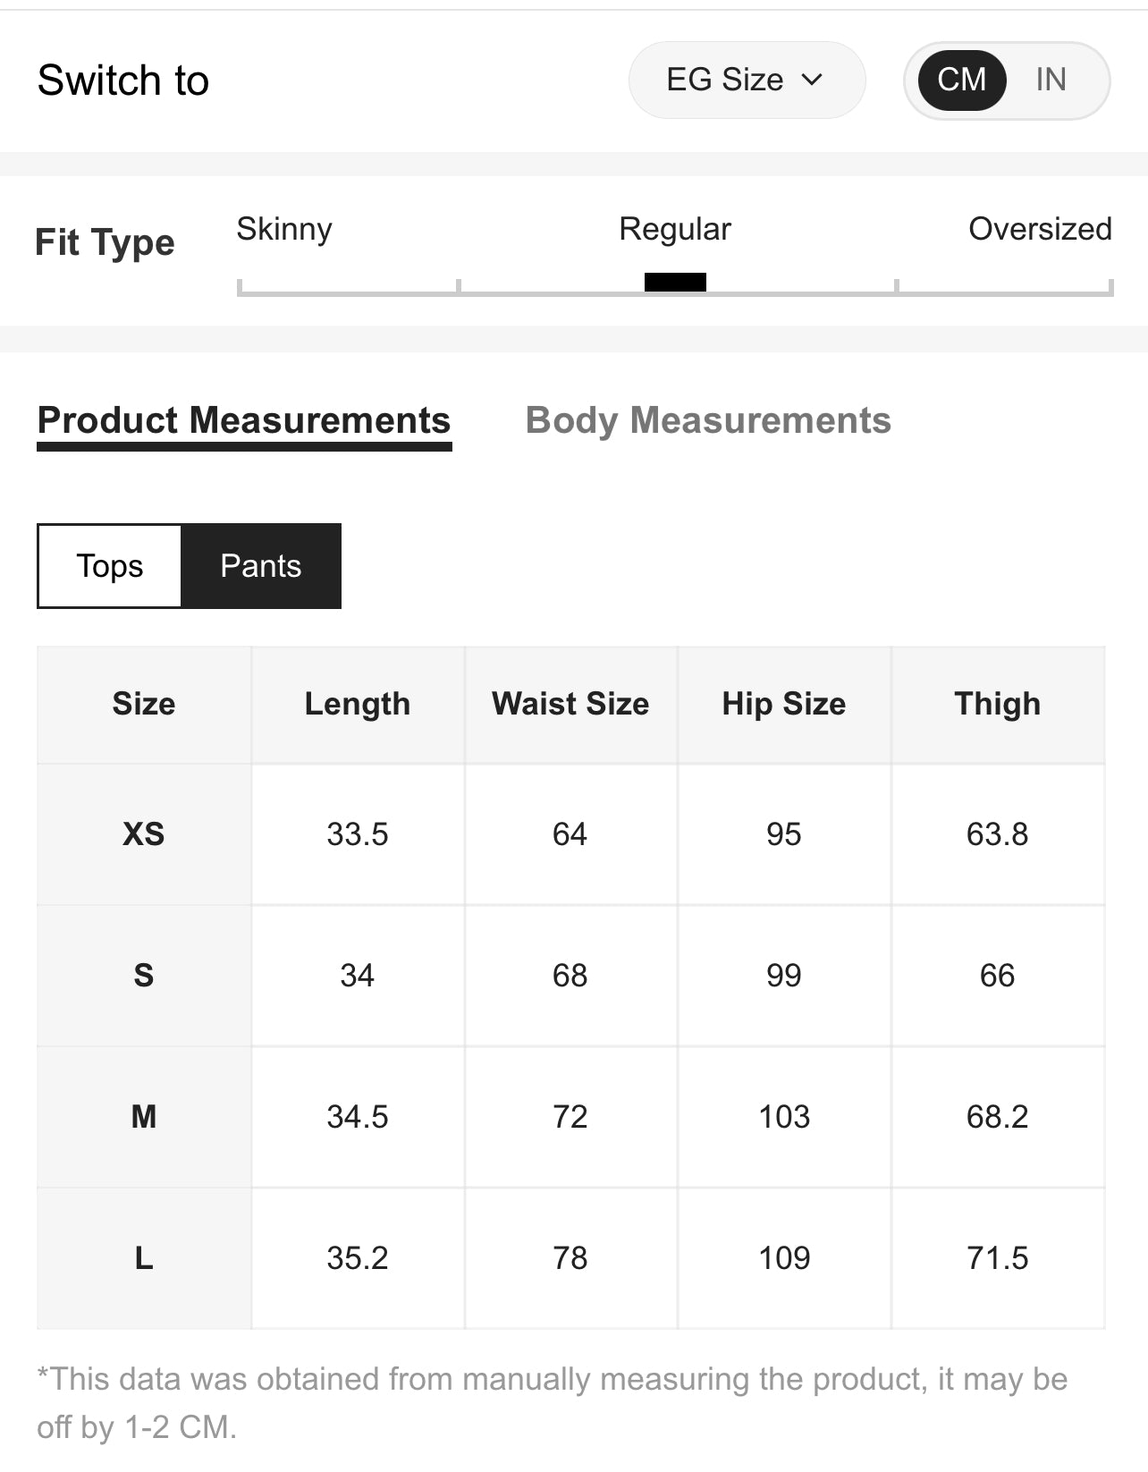This screenshot has height=1472, width=1148.
Task: Click the Thigh column header
Action: pyautogui.click(x=998, y=704)
